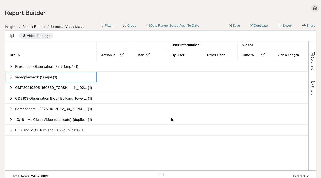The image size is (321, 178).
Task: Open filter icon on Date column
Action: pyautogui.click(x=148, y=55)
